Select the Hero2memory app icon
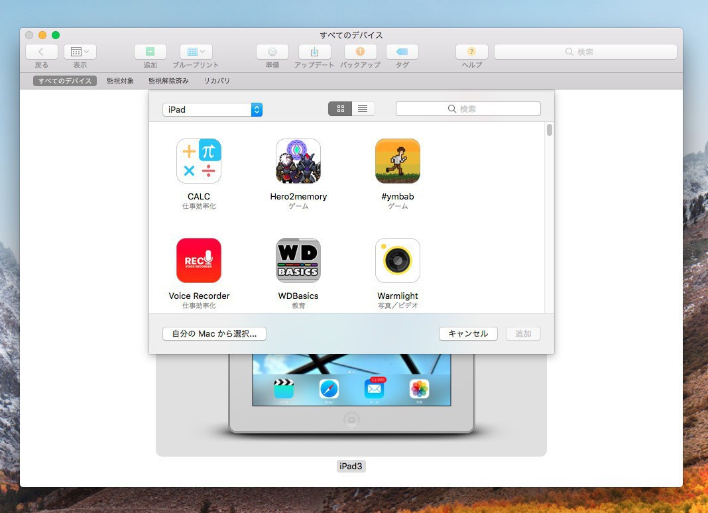This screenshot has width=708, height=513. 298,161
